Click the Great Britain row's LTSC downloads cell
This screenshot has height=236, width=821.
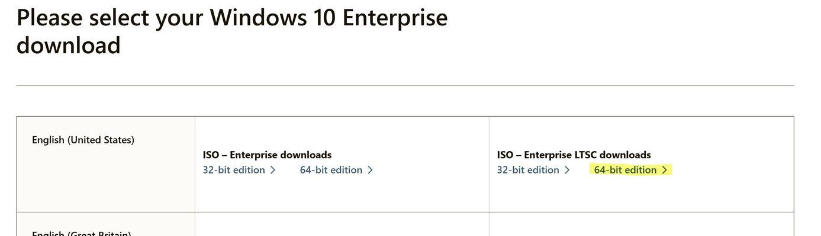[x=641, y=225]
